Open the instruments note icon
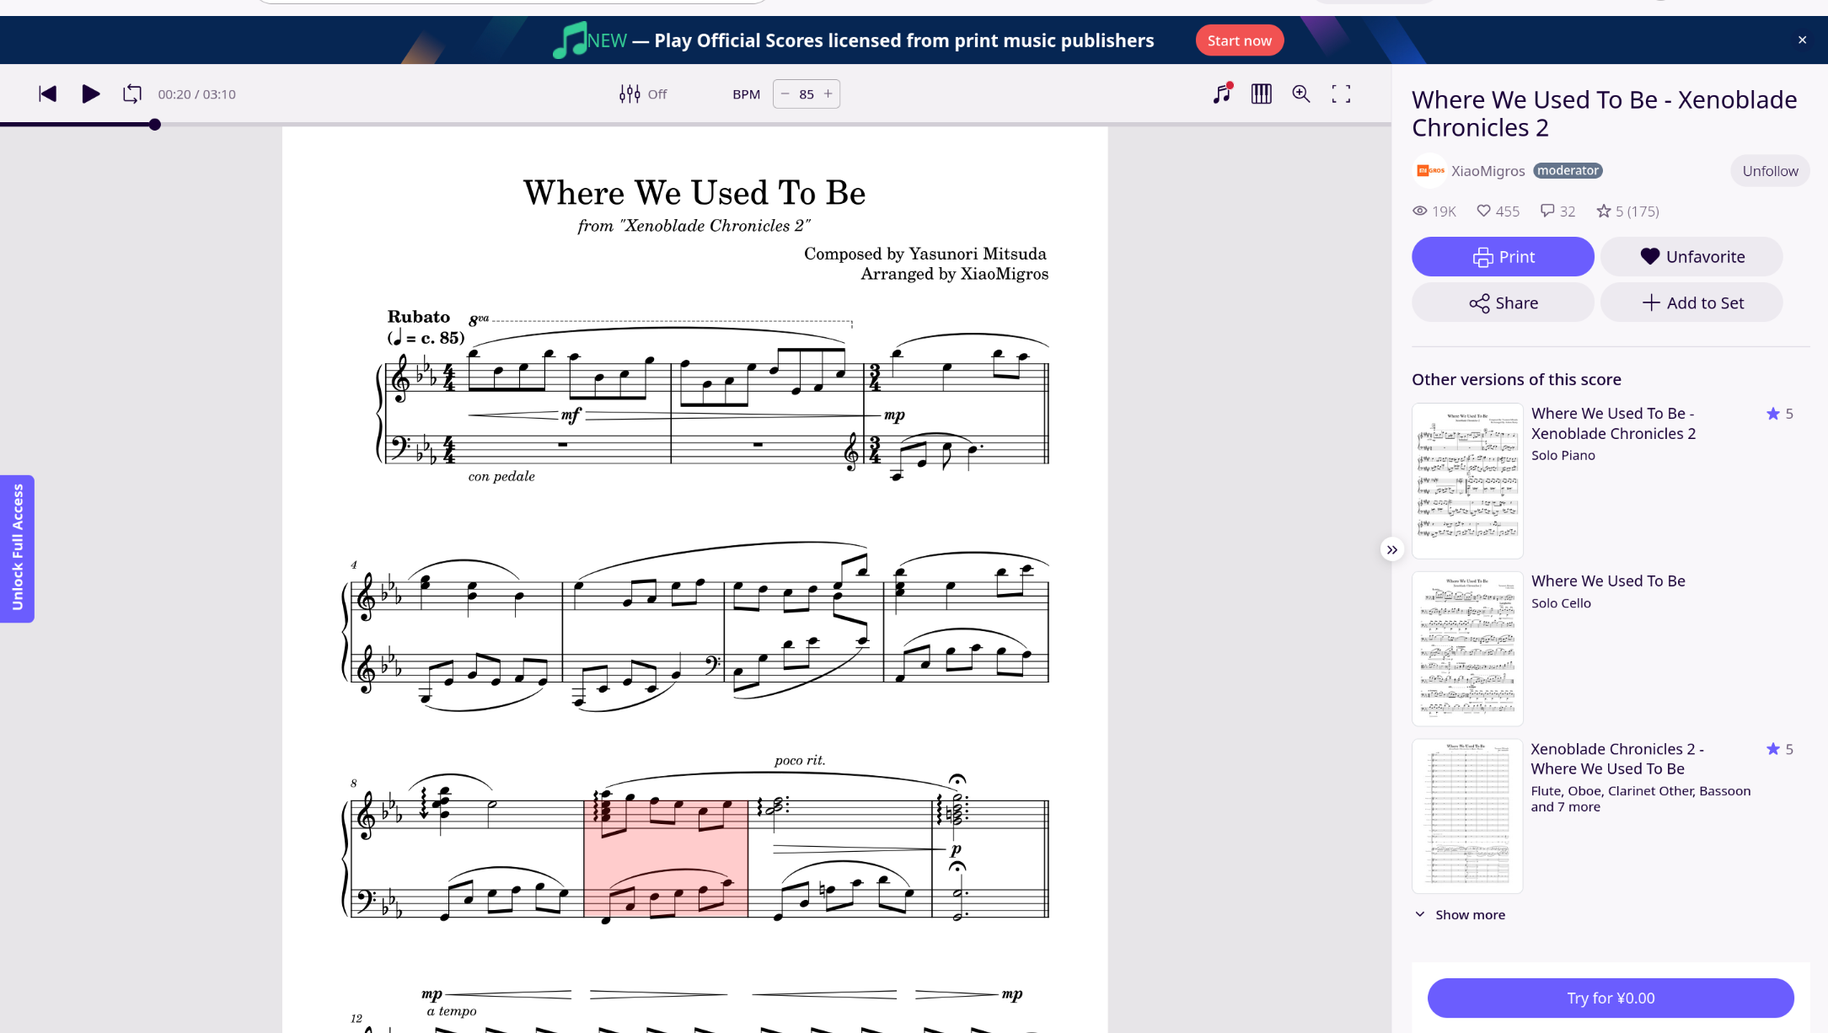This screenshot has width=1828, height=1033. coord(1221,94)
